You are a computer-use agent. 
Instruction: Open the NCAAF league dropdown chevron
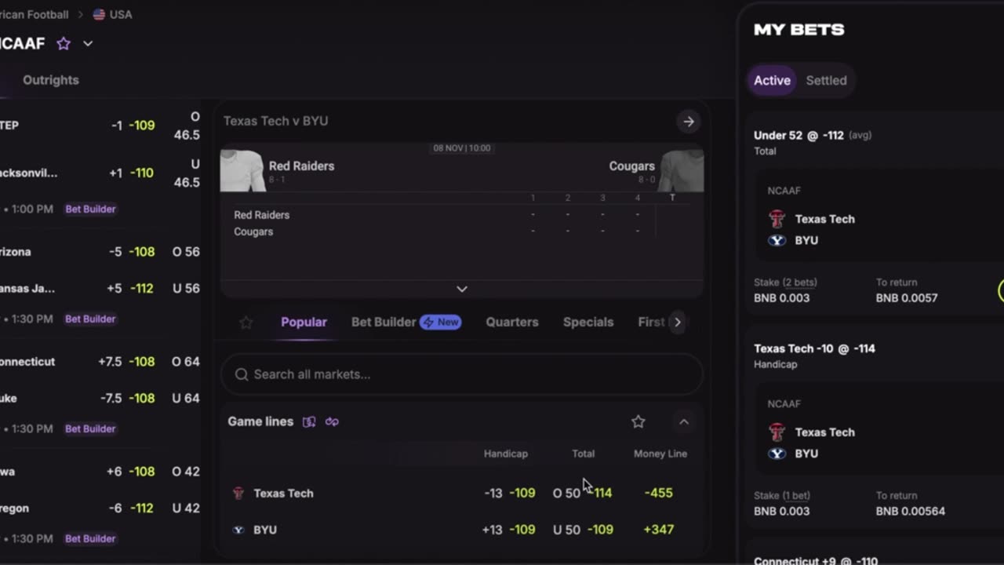[88, 44]
